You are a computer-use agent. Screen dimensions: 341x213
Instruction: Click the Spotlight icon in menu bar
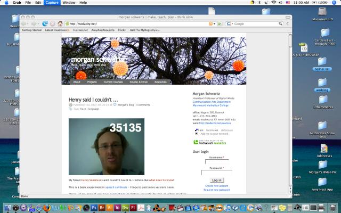coord(334,3)
